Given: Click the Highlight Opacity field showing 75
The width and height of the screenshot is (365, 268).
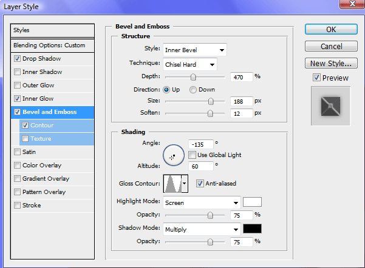Looking at the screenshot, I should point(241,215).
